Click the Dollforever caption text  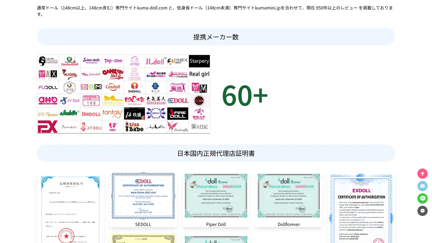(289, 224)
